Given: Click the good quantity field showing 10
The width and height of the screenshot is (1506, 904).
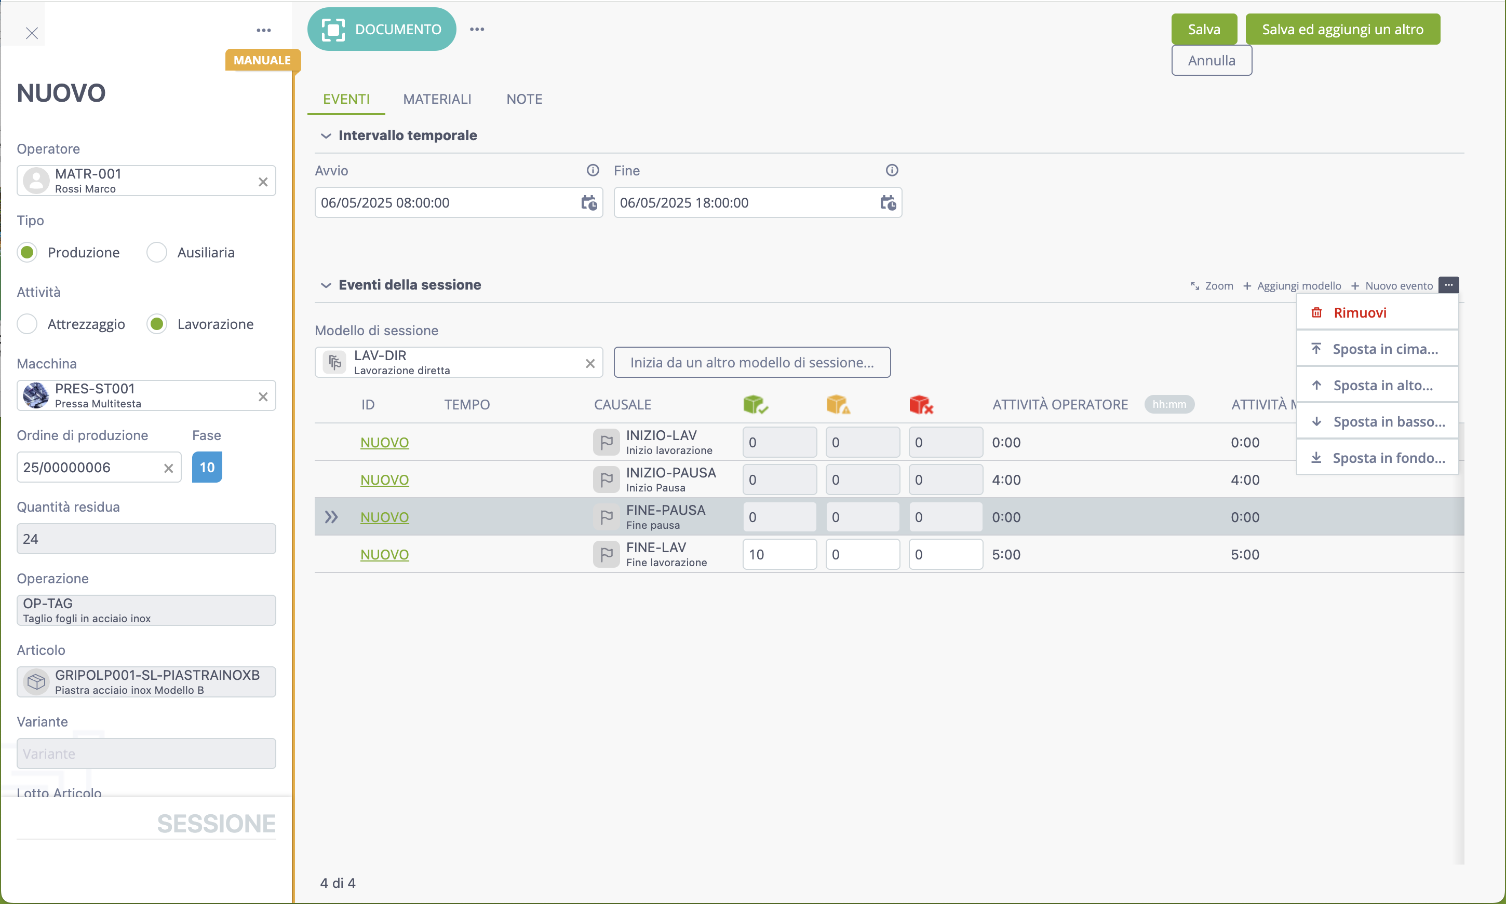Looking at the screenshot, I should pyautogui.click(x=779, y=554).
